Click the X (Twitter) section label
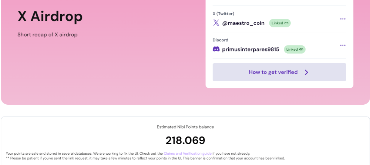This screenshot has height=165, width=370. click(223, 14)
